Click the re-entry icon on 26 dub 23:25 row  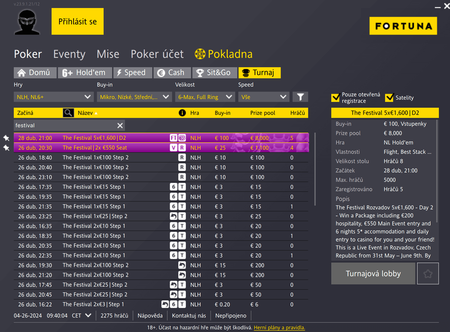(173, 216)
